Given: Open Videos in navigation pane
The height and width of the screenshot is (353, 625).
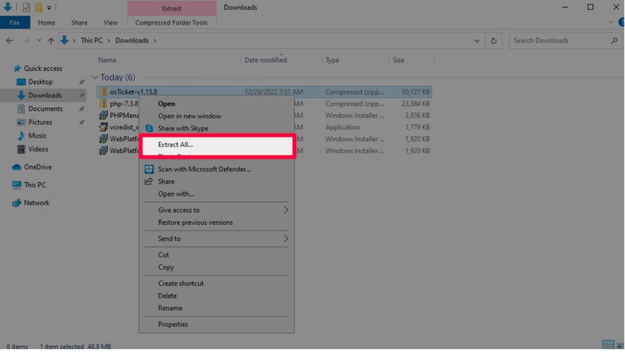Looking at the screenshot, I should pyautogui.click(x=38, y=149).
